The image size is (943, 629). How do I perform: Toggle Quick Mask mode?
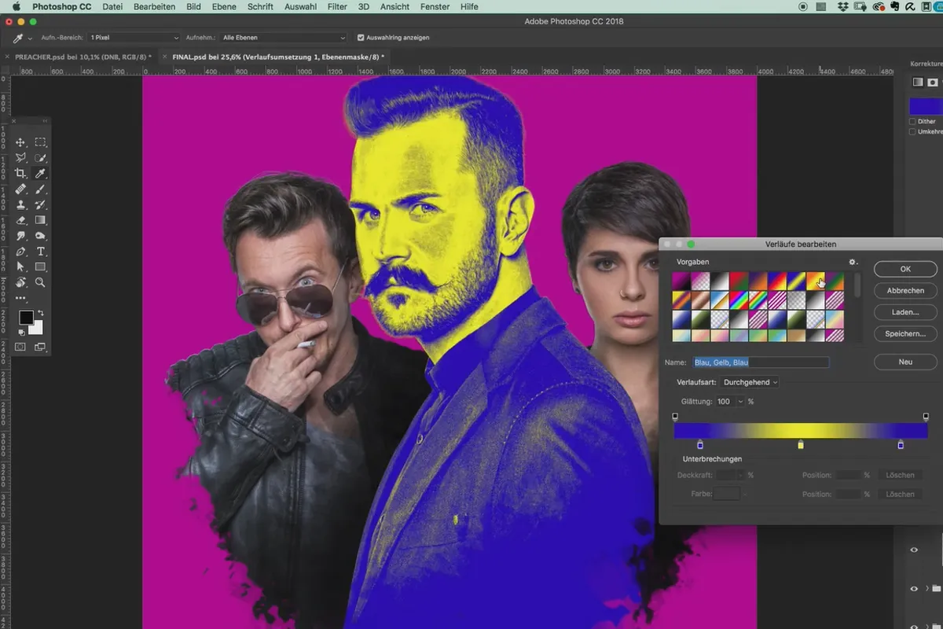click(20, 347)
